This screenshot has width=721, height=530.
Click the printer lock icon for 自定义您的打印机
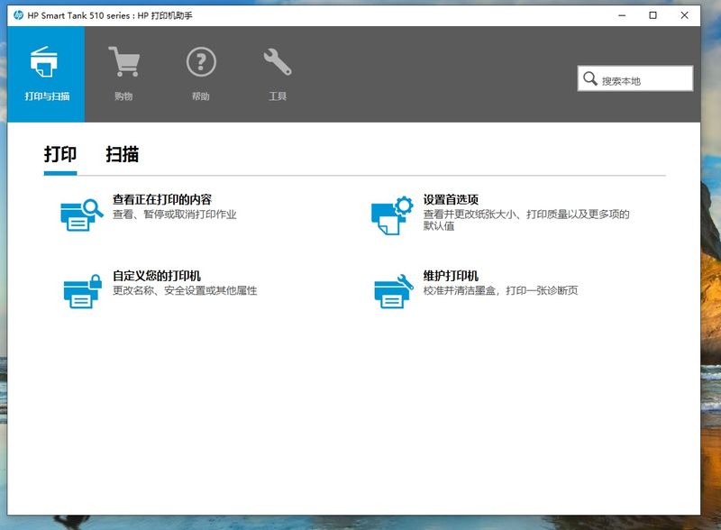(x=82, y=291)
